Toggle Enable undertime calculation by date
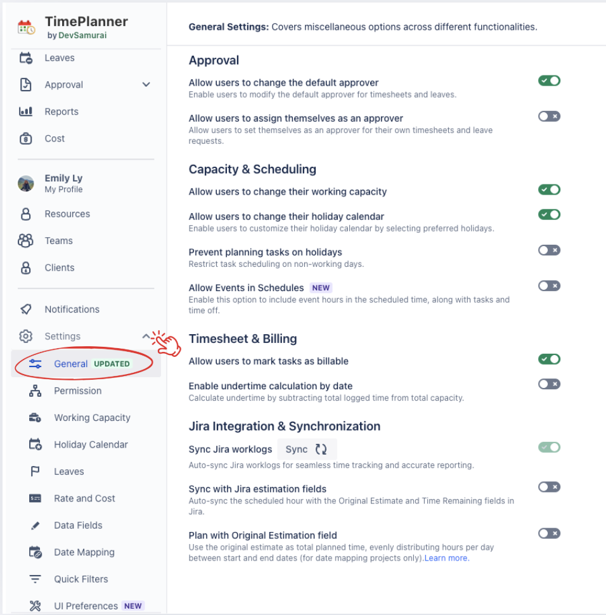The image size is (606, 615). [549, 384]
